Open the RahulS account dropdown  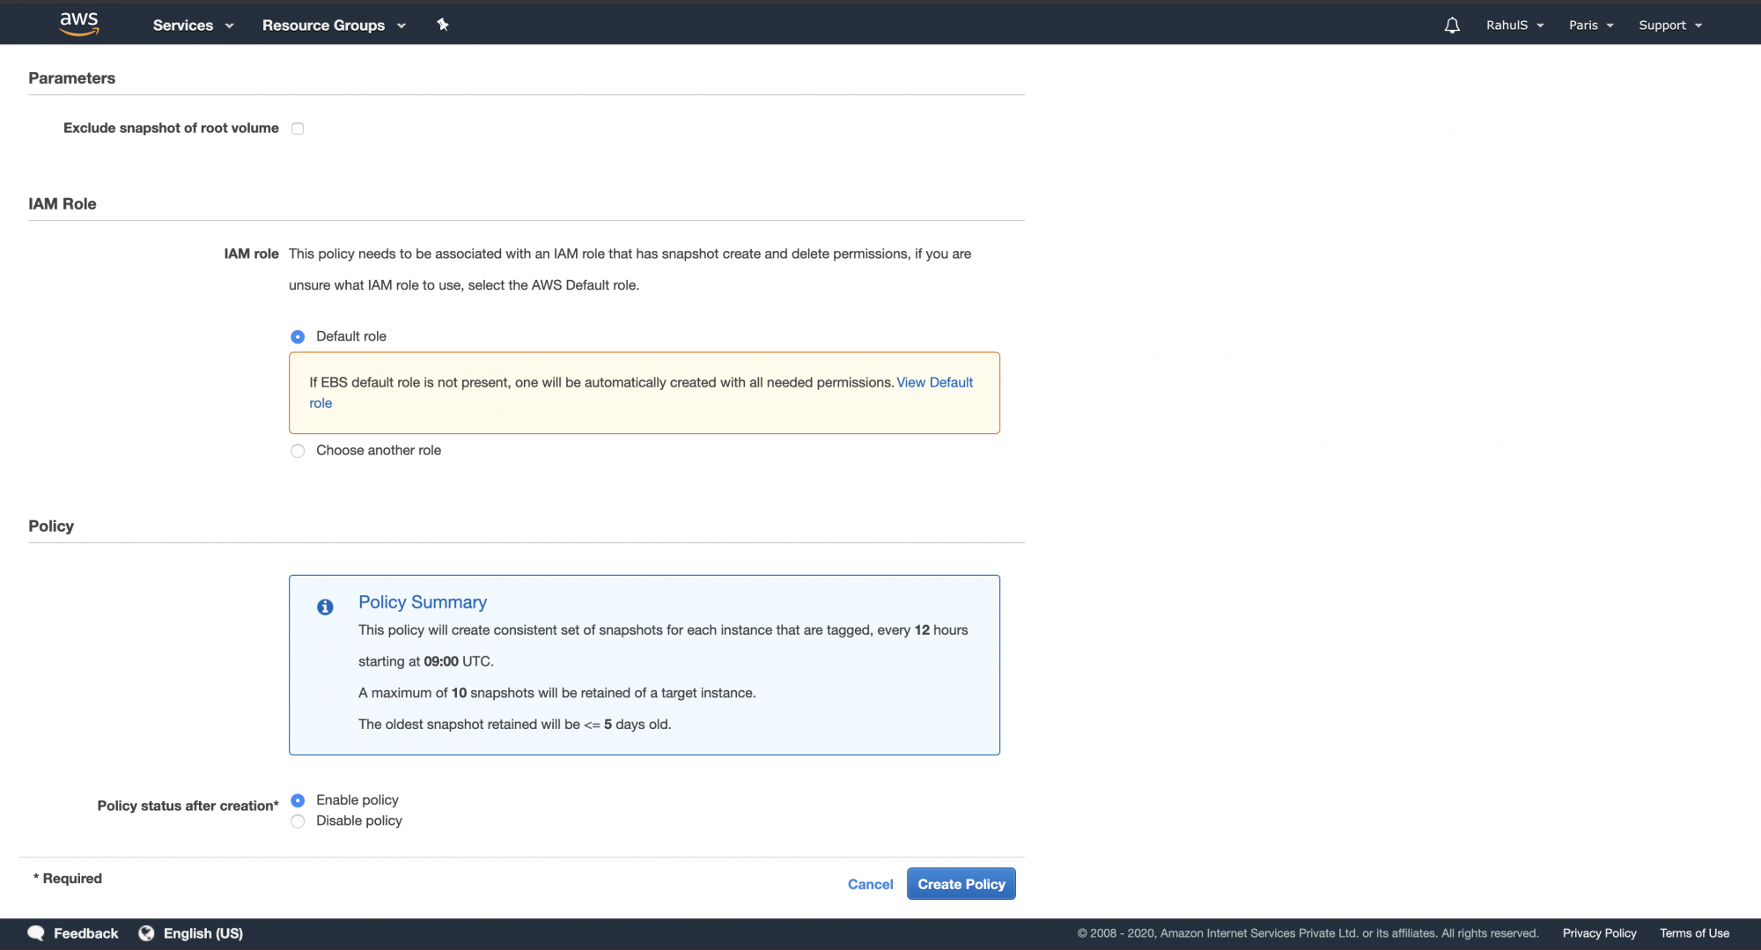pos(1514,26)
